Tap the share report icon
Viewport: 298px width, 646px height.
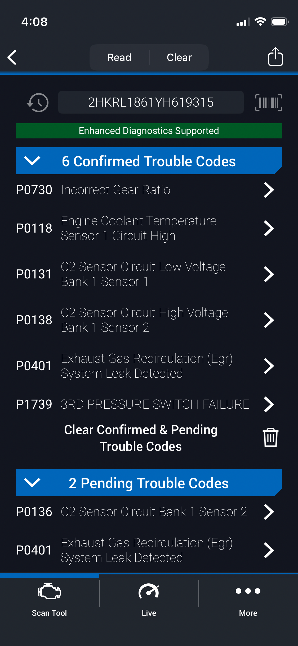pos(275,57)
